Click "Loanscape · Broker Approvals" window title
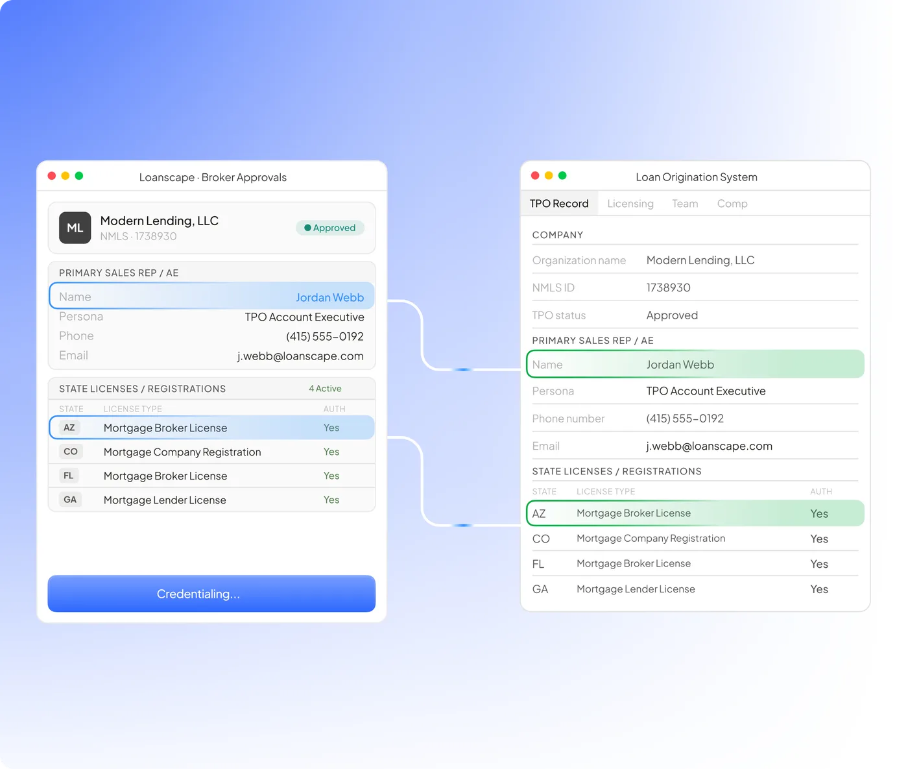The image size is (908, 769). click(213, 177)
